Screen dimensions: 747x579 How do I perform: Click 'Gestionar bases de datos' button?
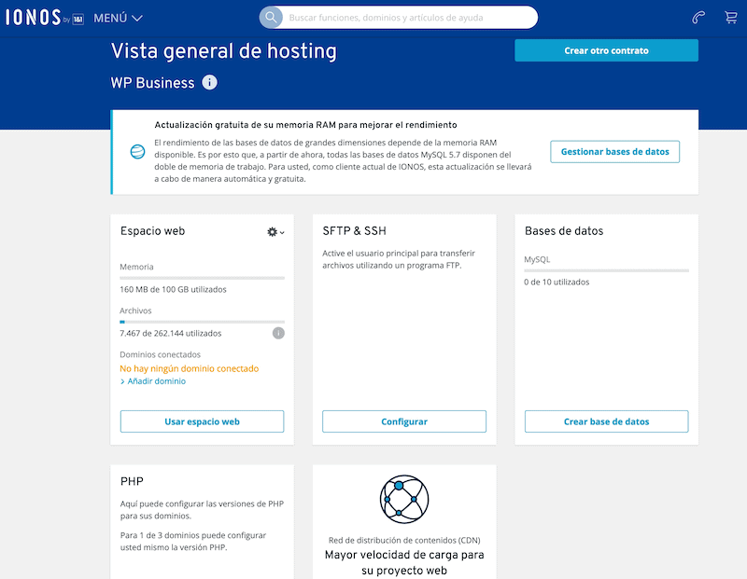[614, 152]
